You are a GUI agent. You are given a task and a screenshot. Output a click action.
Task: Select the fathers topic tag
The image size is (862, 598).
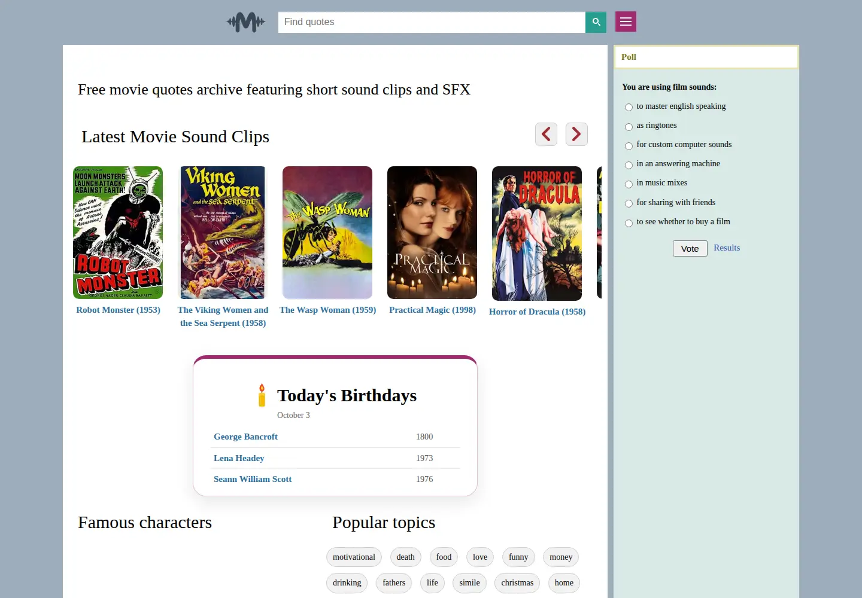coord(394,583)
